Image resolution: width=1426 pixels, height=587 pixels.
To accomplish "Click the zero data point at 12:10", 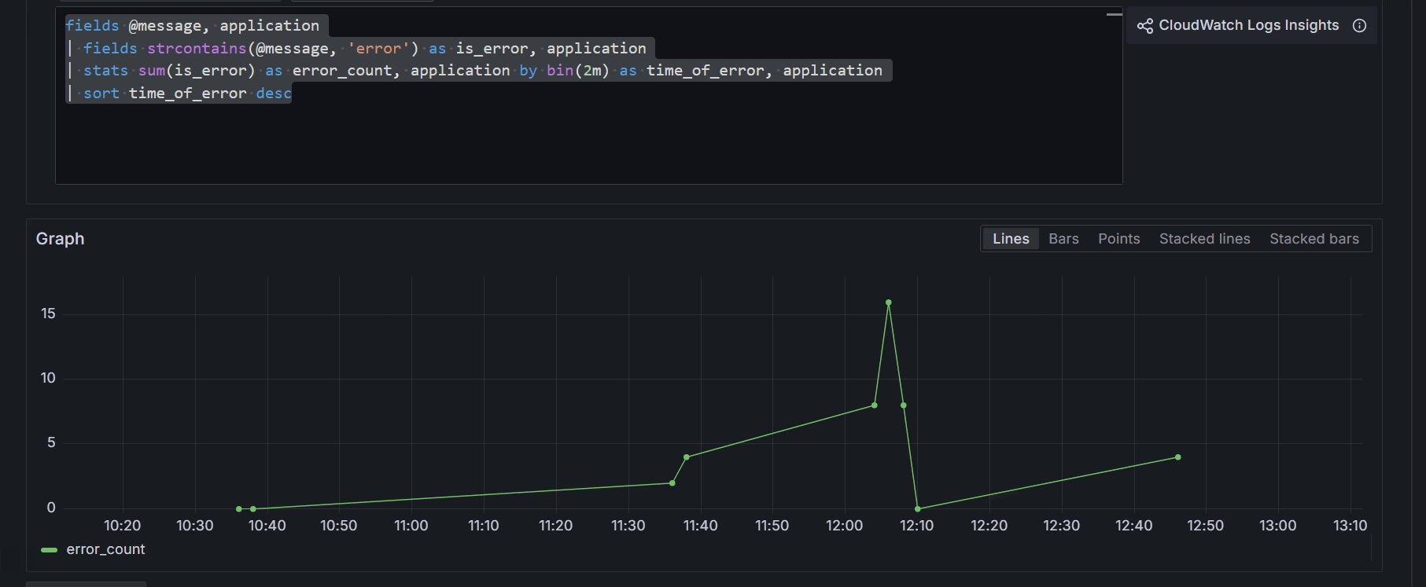I will (x=918, y=509).
